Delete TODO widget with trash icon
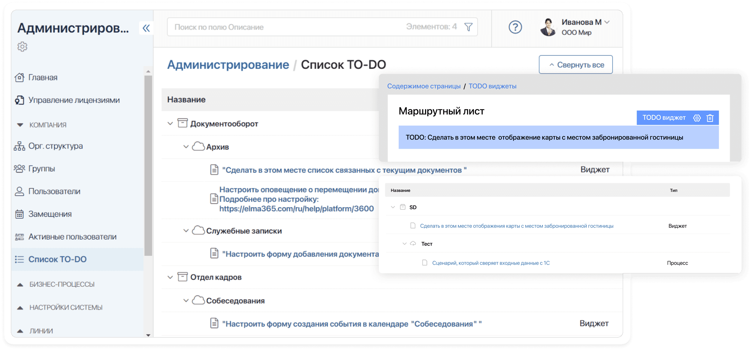The width and height of the screenshot is (752, 350). coord(710,118)
